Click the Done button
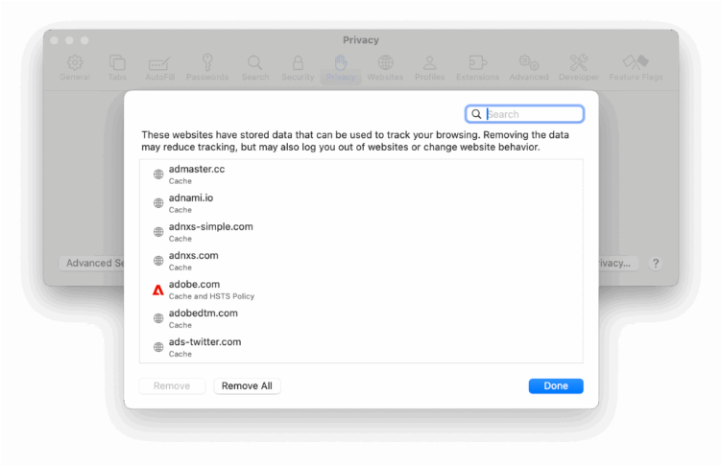Viewport: 721px width, 465px height. coord(556,386)
